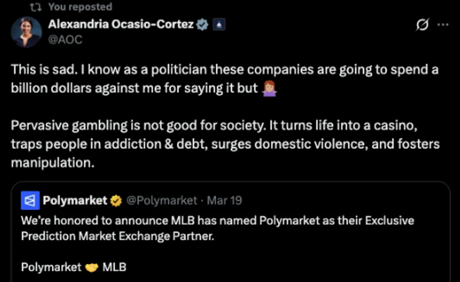Viewport: 460px width, 282px height.
Task: Click the "This is sad" tweet paragraph
Action: pyautogui.click(x=216, y=78)
